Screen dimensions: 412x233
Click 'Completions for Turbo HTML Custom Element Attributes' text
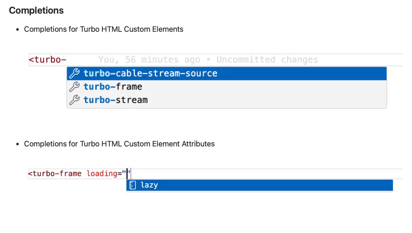(x=119, y=144)
